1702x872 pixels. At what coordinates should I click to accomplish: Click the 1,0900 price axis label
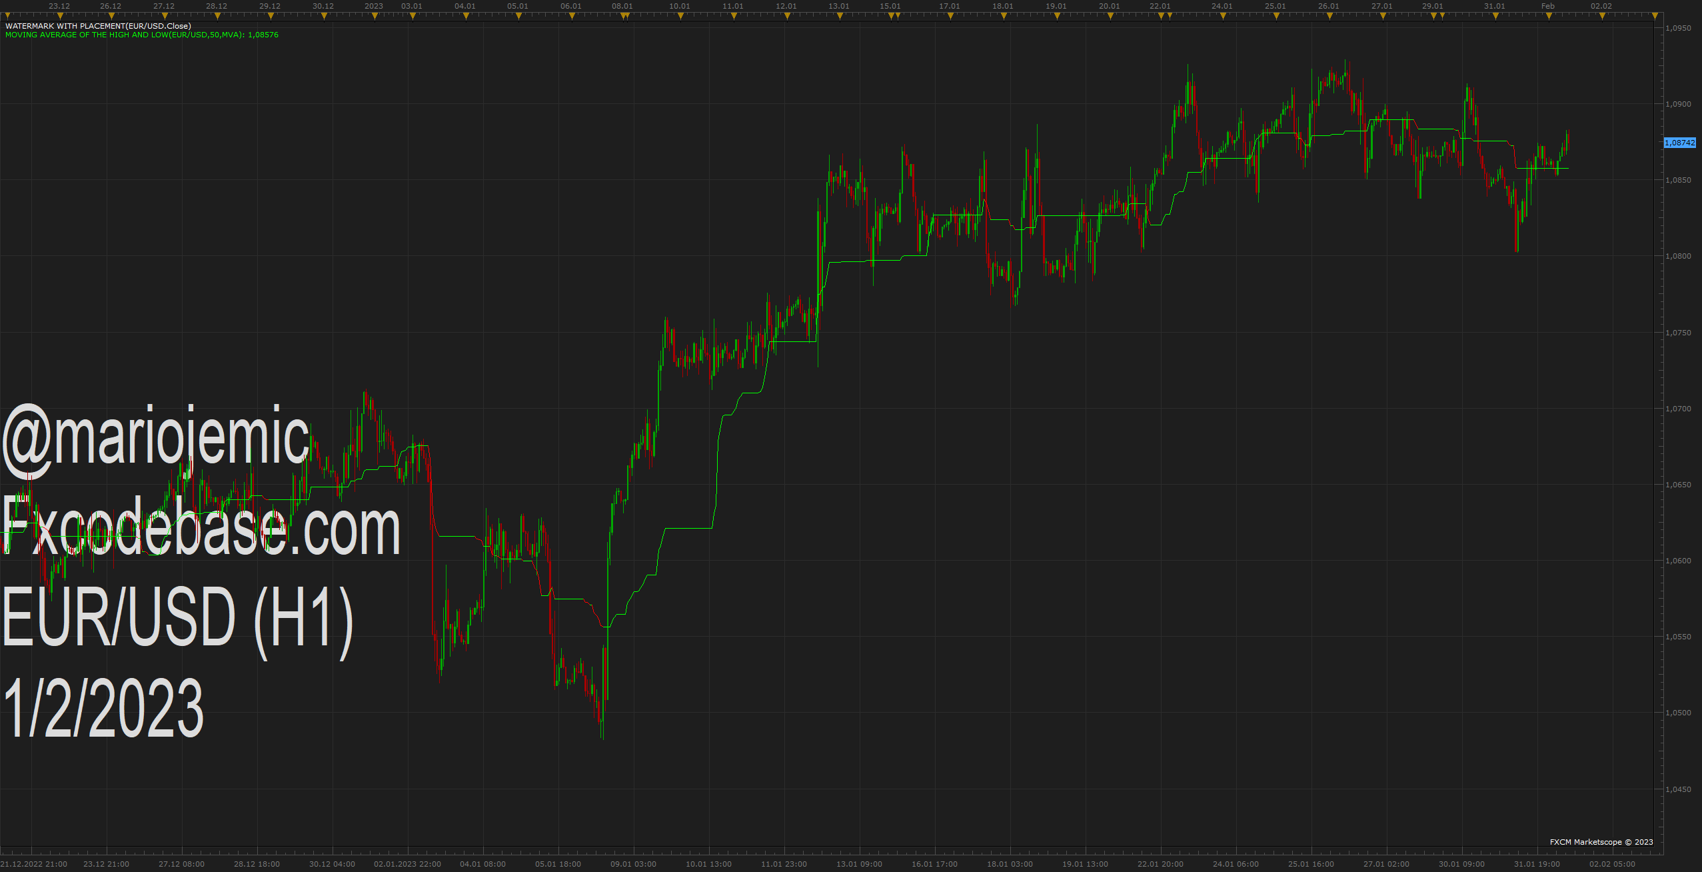click(1678, 104)
